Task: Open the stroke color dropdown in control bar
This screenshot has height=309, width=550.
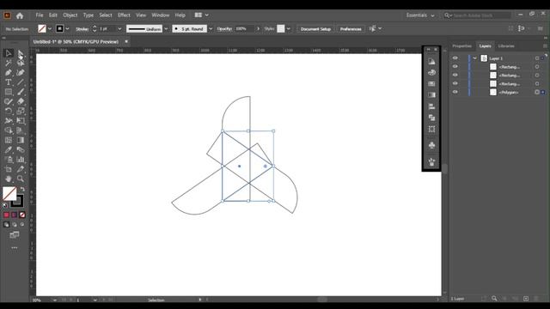Action: point(67,28)
